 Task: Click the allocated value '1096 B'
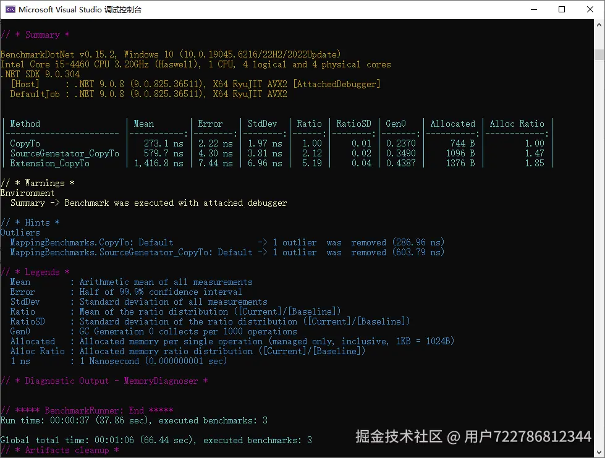pyautogui.click(x=460, y=153)
